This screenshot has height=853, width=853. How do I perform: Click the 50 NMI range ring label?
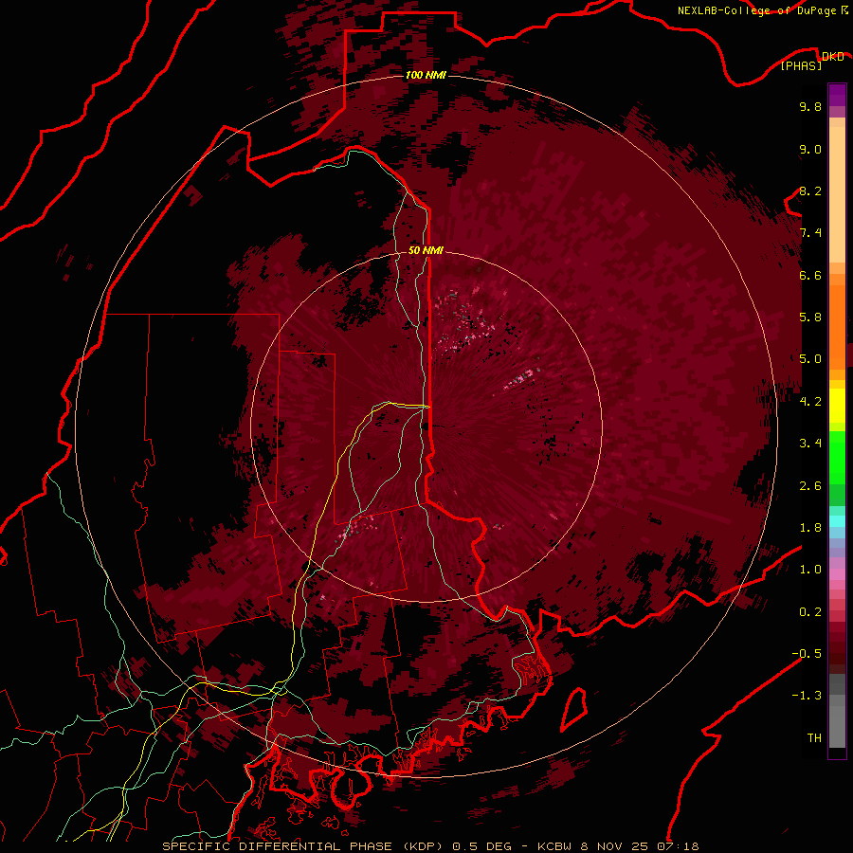[x=426, y=250]
